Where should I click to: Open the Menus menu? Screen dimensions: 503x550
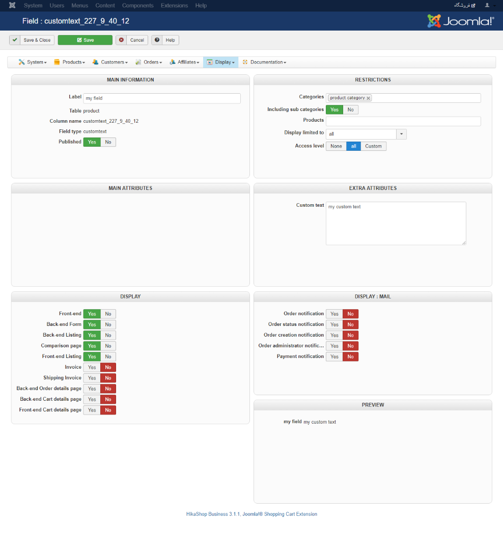pos(79,6)
